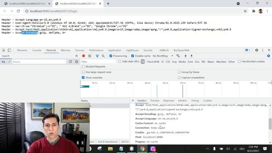Enable Use large request rows
Viewport: 272px width, 153px height.
(x=83, y=72)
